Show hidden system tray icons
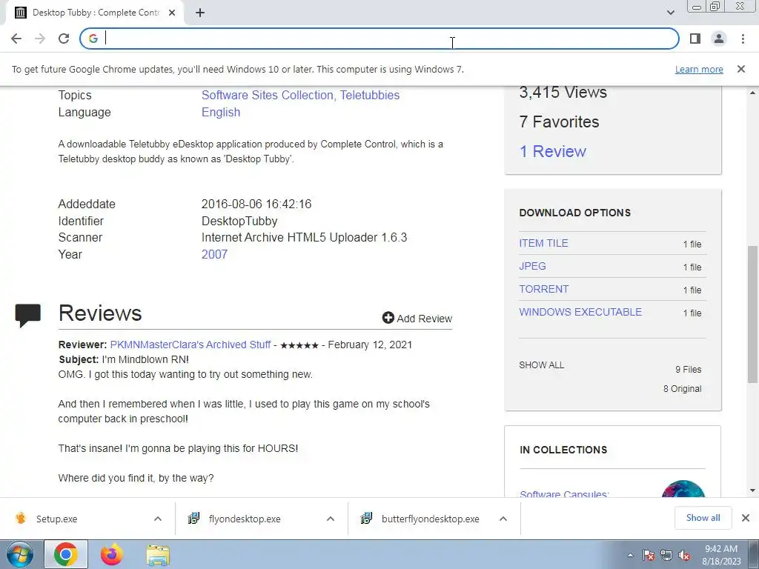The width and height of the screenshot is (759, 569). point(630,555)
